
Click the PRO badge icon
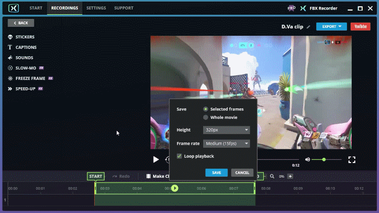tap(291, 8)
